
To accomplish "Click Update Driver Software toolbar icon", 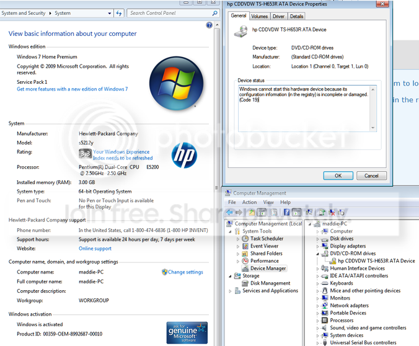I will pos(322,212).
